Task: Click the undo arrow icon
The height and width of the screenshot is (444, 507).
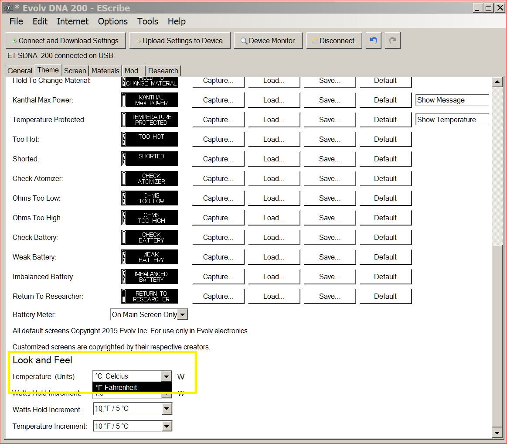Action: pos(373,41)
